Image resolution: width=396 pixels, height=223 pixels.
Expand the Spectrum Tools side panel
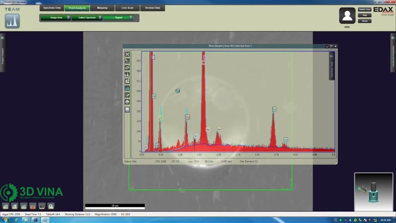(x=332, y=66)
